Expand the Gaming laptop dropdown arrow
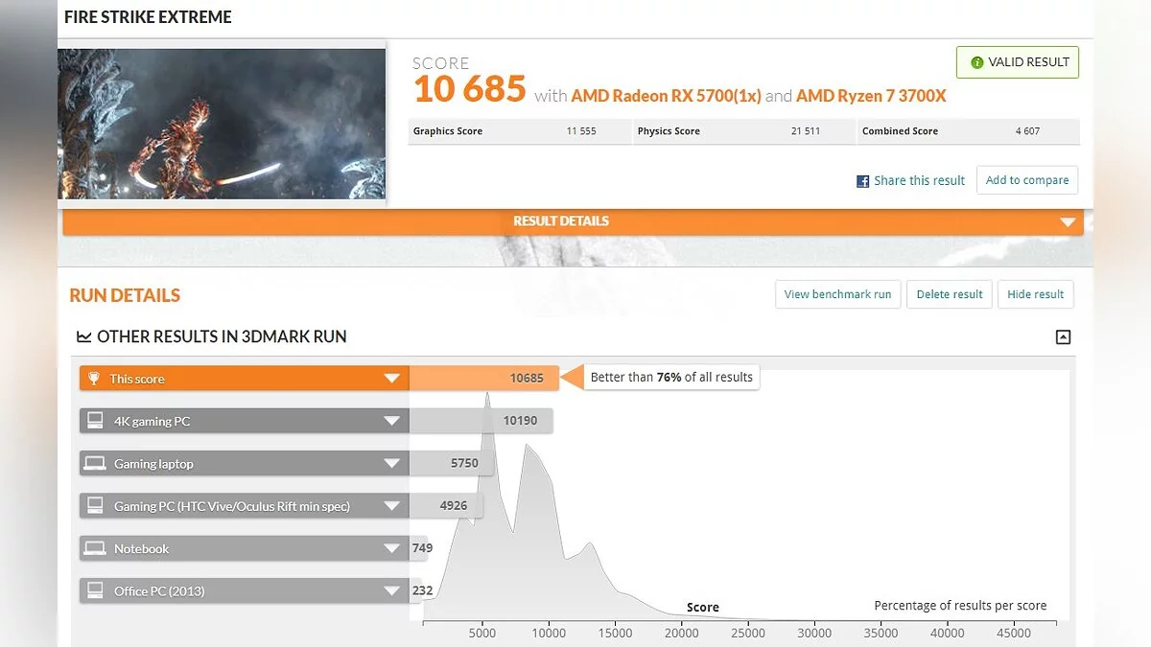1151x647 pixels. 391,464
